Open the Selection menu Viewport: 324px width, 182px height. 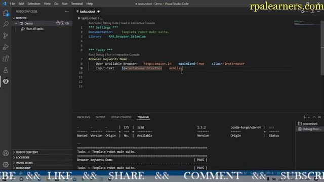point(34,4)
